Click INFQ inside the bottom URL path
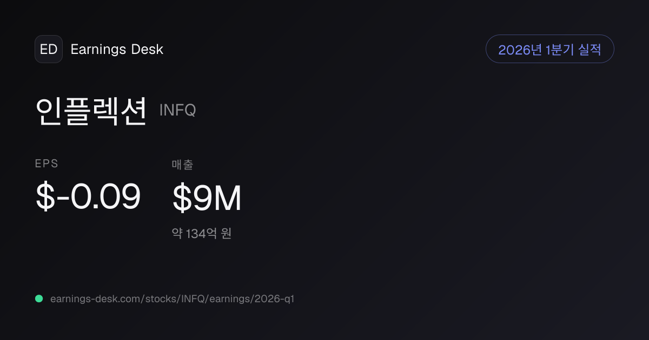 click(193, 298)
